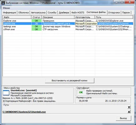This screenshot has height=125, width=136.
Task: Click the down arrow in Пути panel
Action: 129,107
